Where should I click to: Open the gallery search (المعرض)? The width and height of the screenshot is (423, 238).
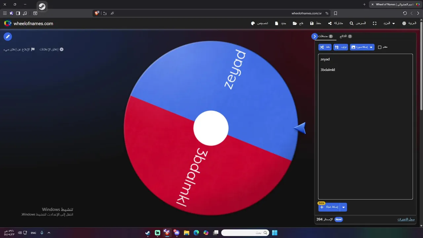click(x=358, y=23)
